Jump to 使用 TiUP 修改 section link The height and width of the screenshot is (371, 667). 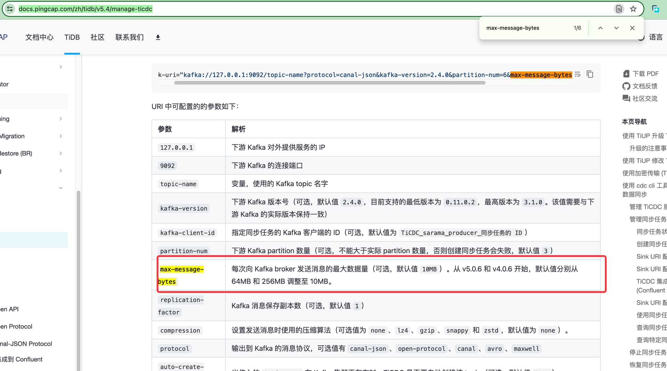(644, 161)
